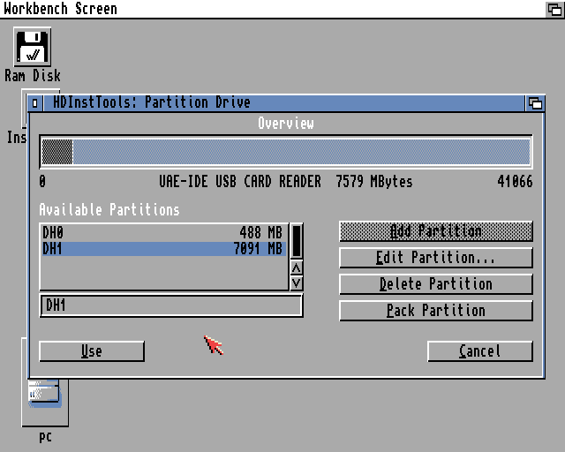Confirm changes with the Use button
Viewport: 565px width, 452px height.
(x=92, y=351)
